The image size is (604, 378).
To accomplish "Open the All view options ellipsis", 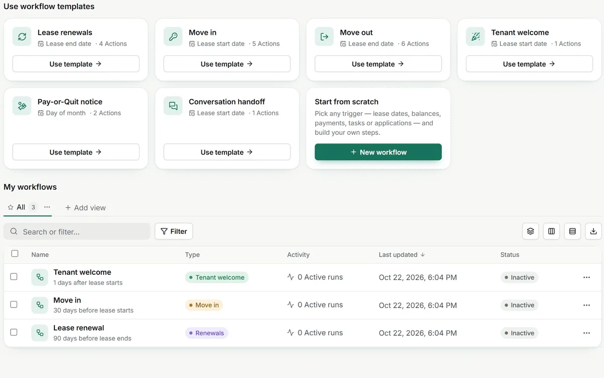I will [x=47, y=207].
